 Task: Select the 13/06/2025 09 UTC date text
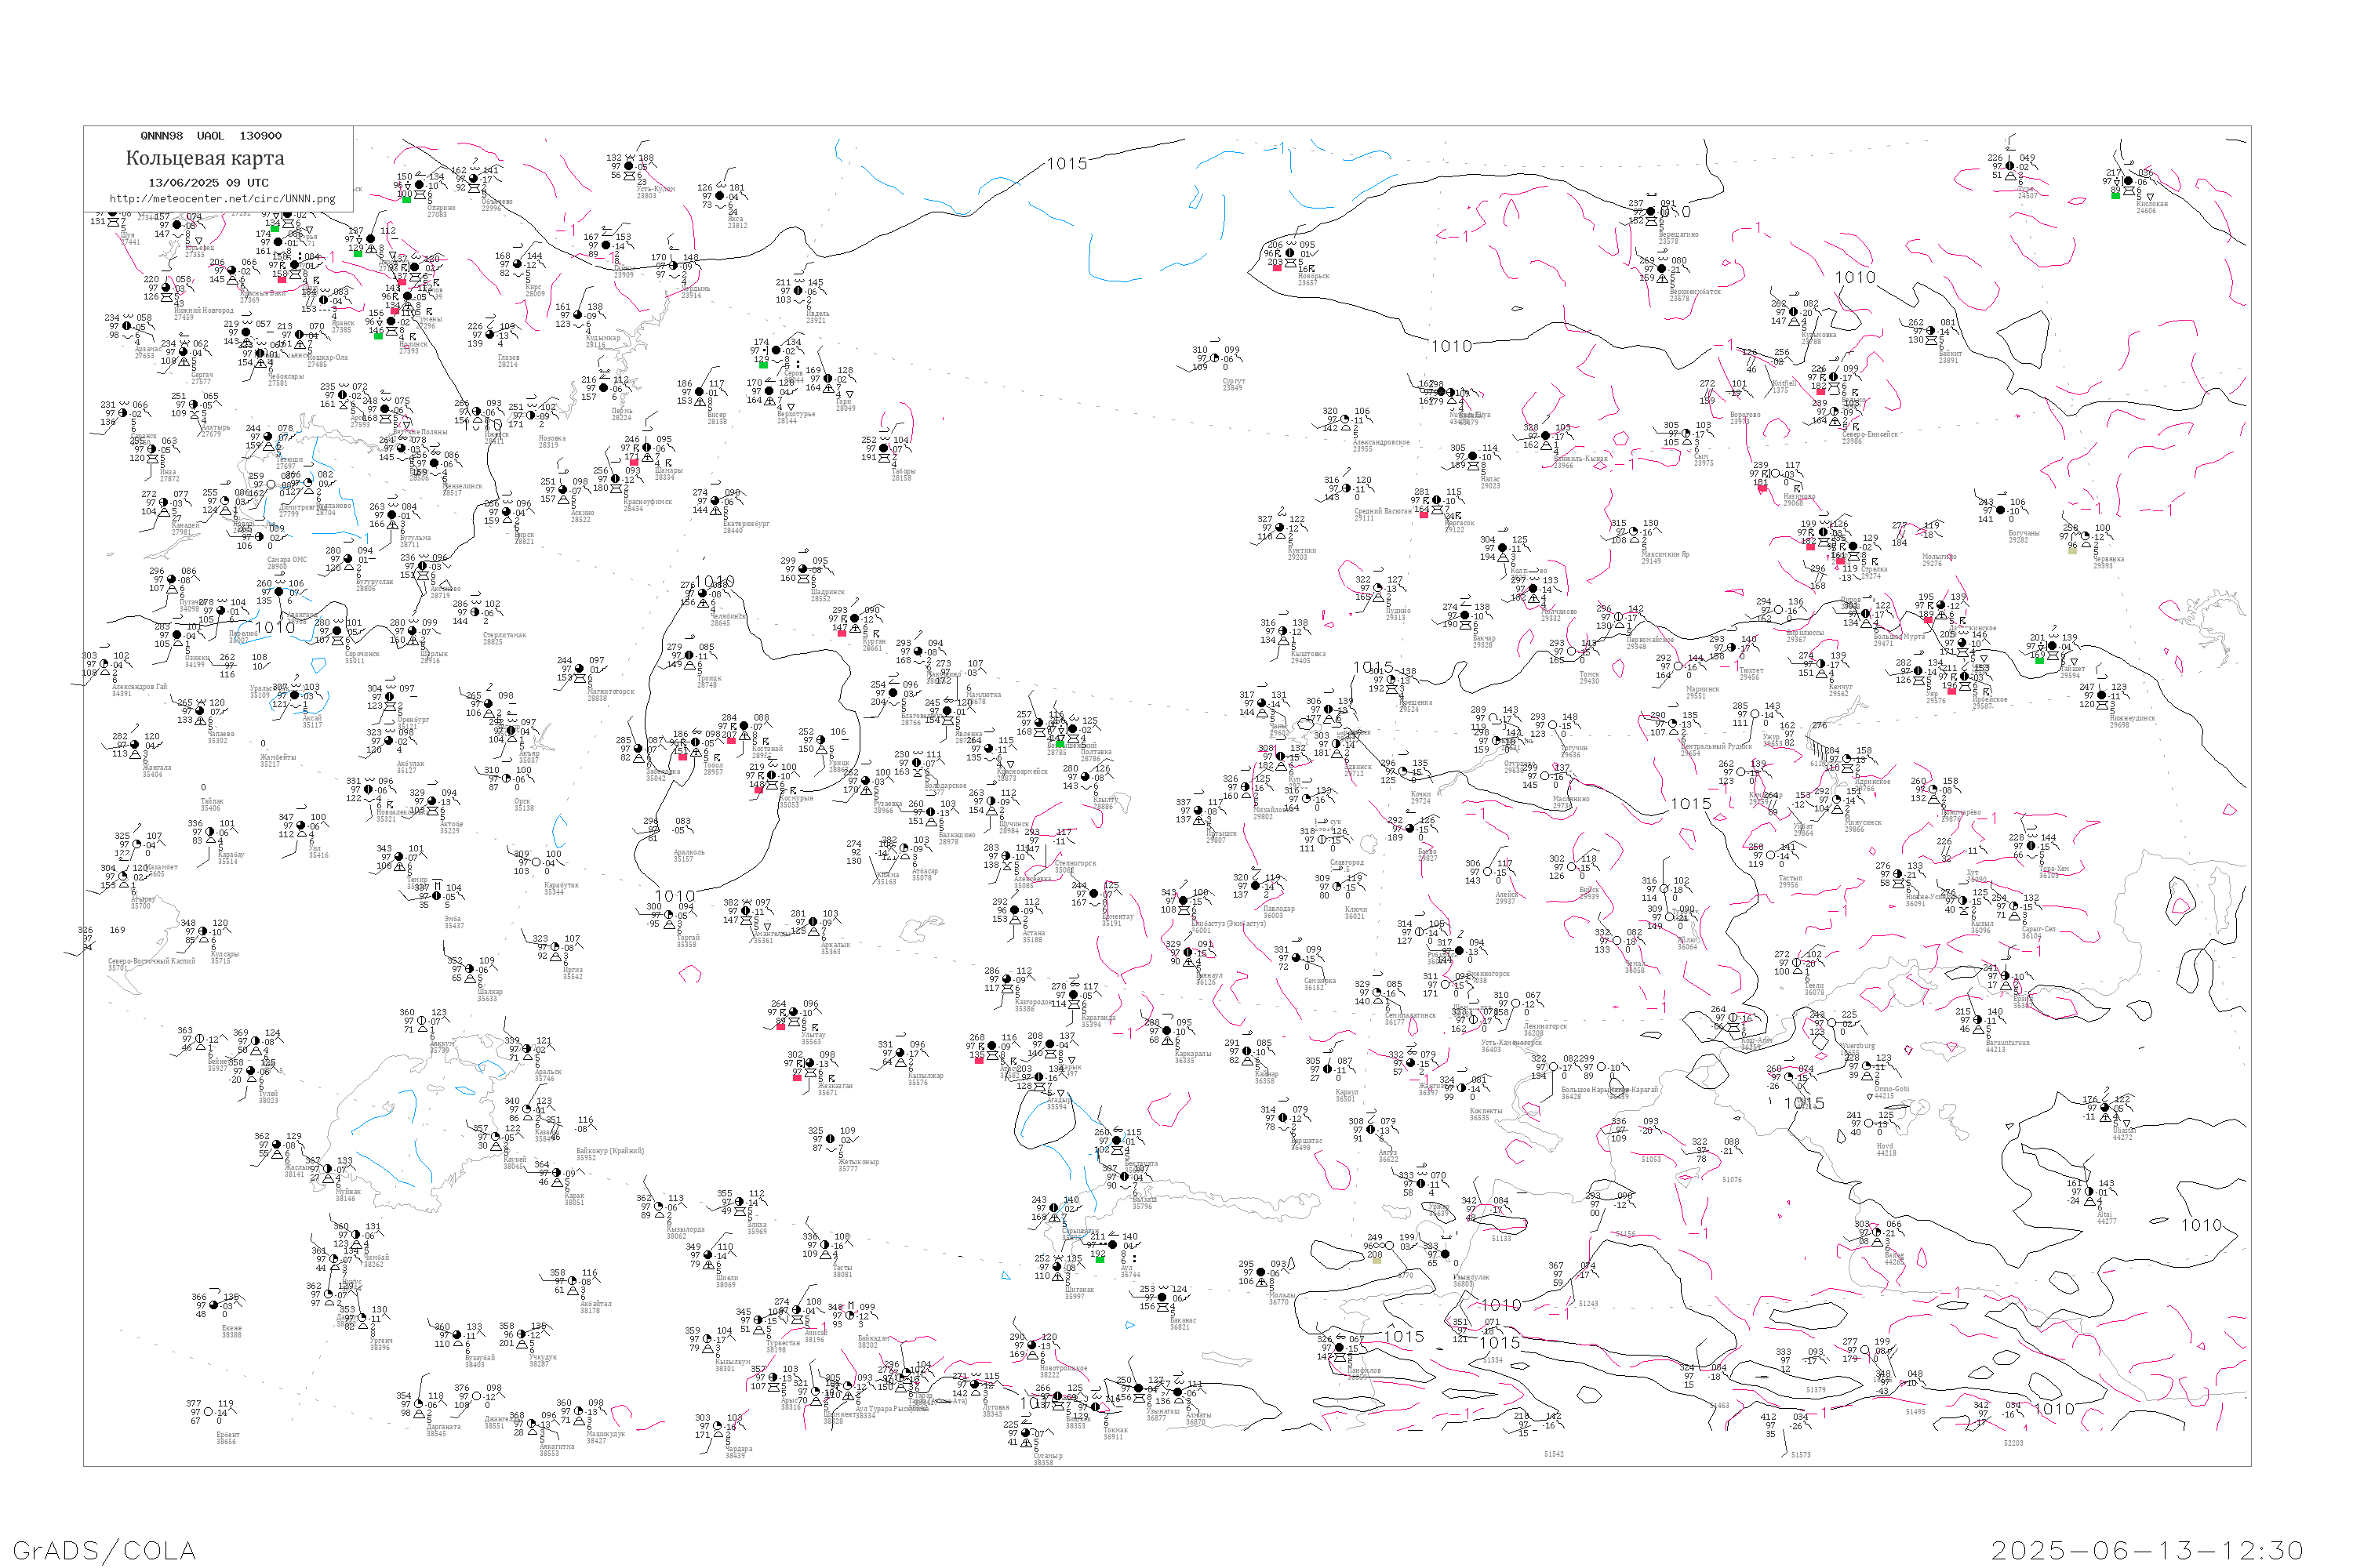point(208,183)
